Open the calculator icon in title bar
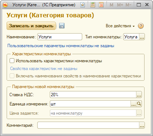The height and width of the screenshot is (136, 153). (93, 5)
